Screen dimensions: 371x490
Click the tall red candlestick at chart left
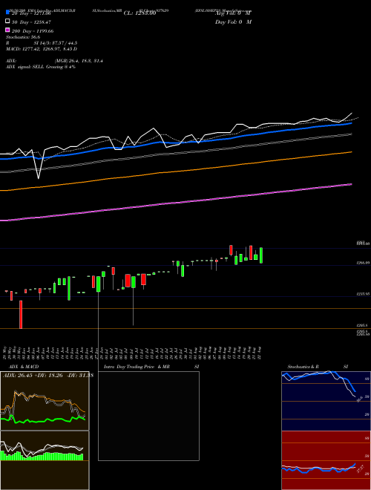point(21,314)
